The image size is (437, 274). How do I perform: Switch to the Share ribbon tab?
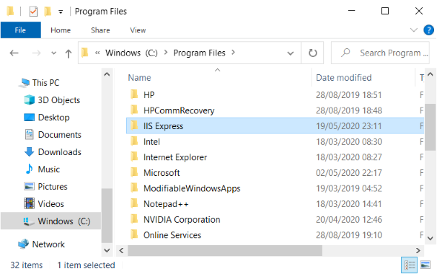(100, 30)
